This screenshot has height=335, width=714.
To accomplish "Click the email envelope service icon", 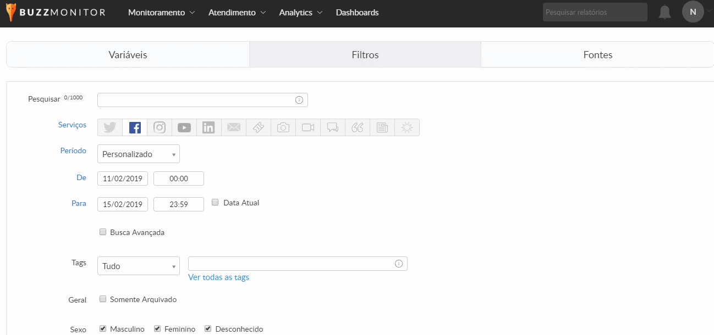I will pyautogui.click(x=234, y=127).
